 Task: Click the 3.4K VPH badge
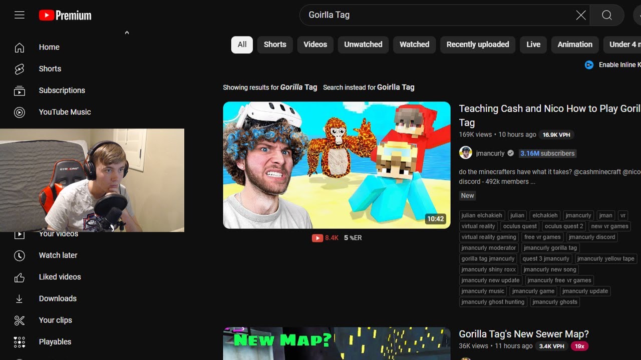tap(551, 346)
